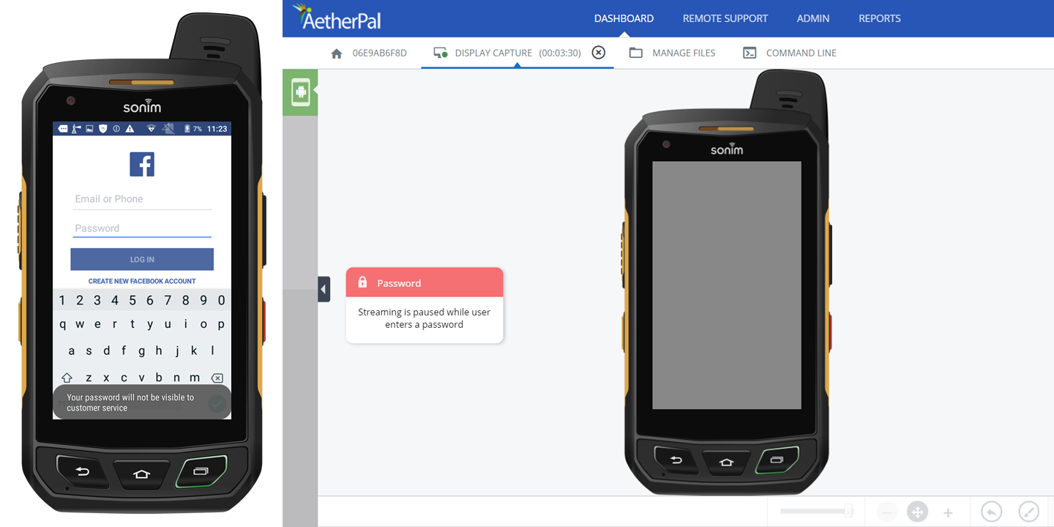This screenshot has height=527, width=1054.
Task: Focus the Password field
Action: coord(142,228)
